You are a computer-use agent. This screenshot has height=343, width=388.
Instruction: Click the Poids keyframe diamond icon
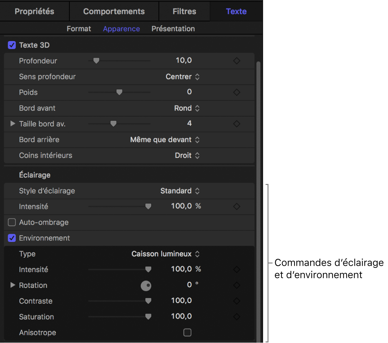[237, 92]
